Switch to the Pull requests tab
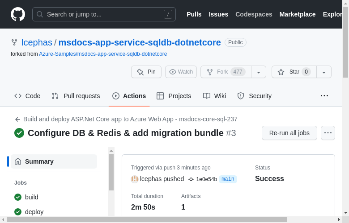The width and height of the screenshot is (349, 223). click(76, 96)
